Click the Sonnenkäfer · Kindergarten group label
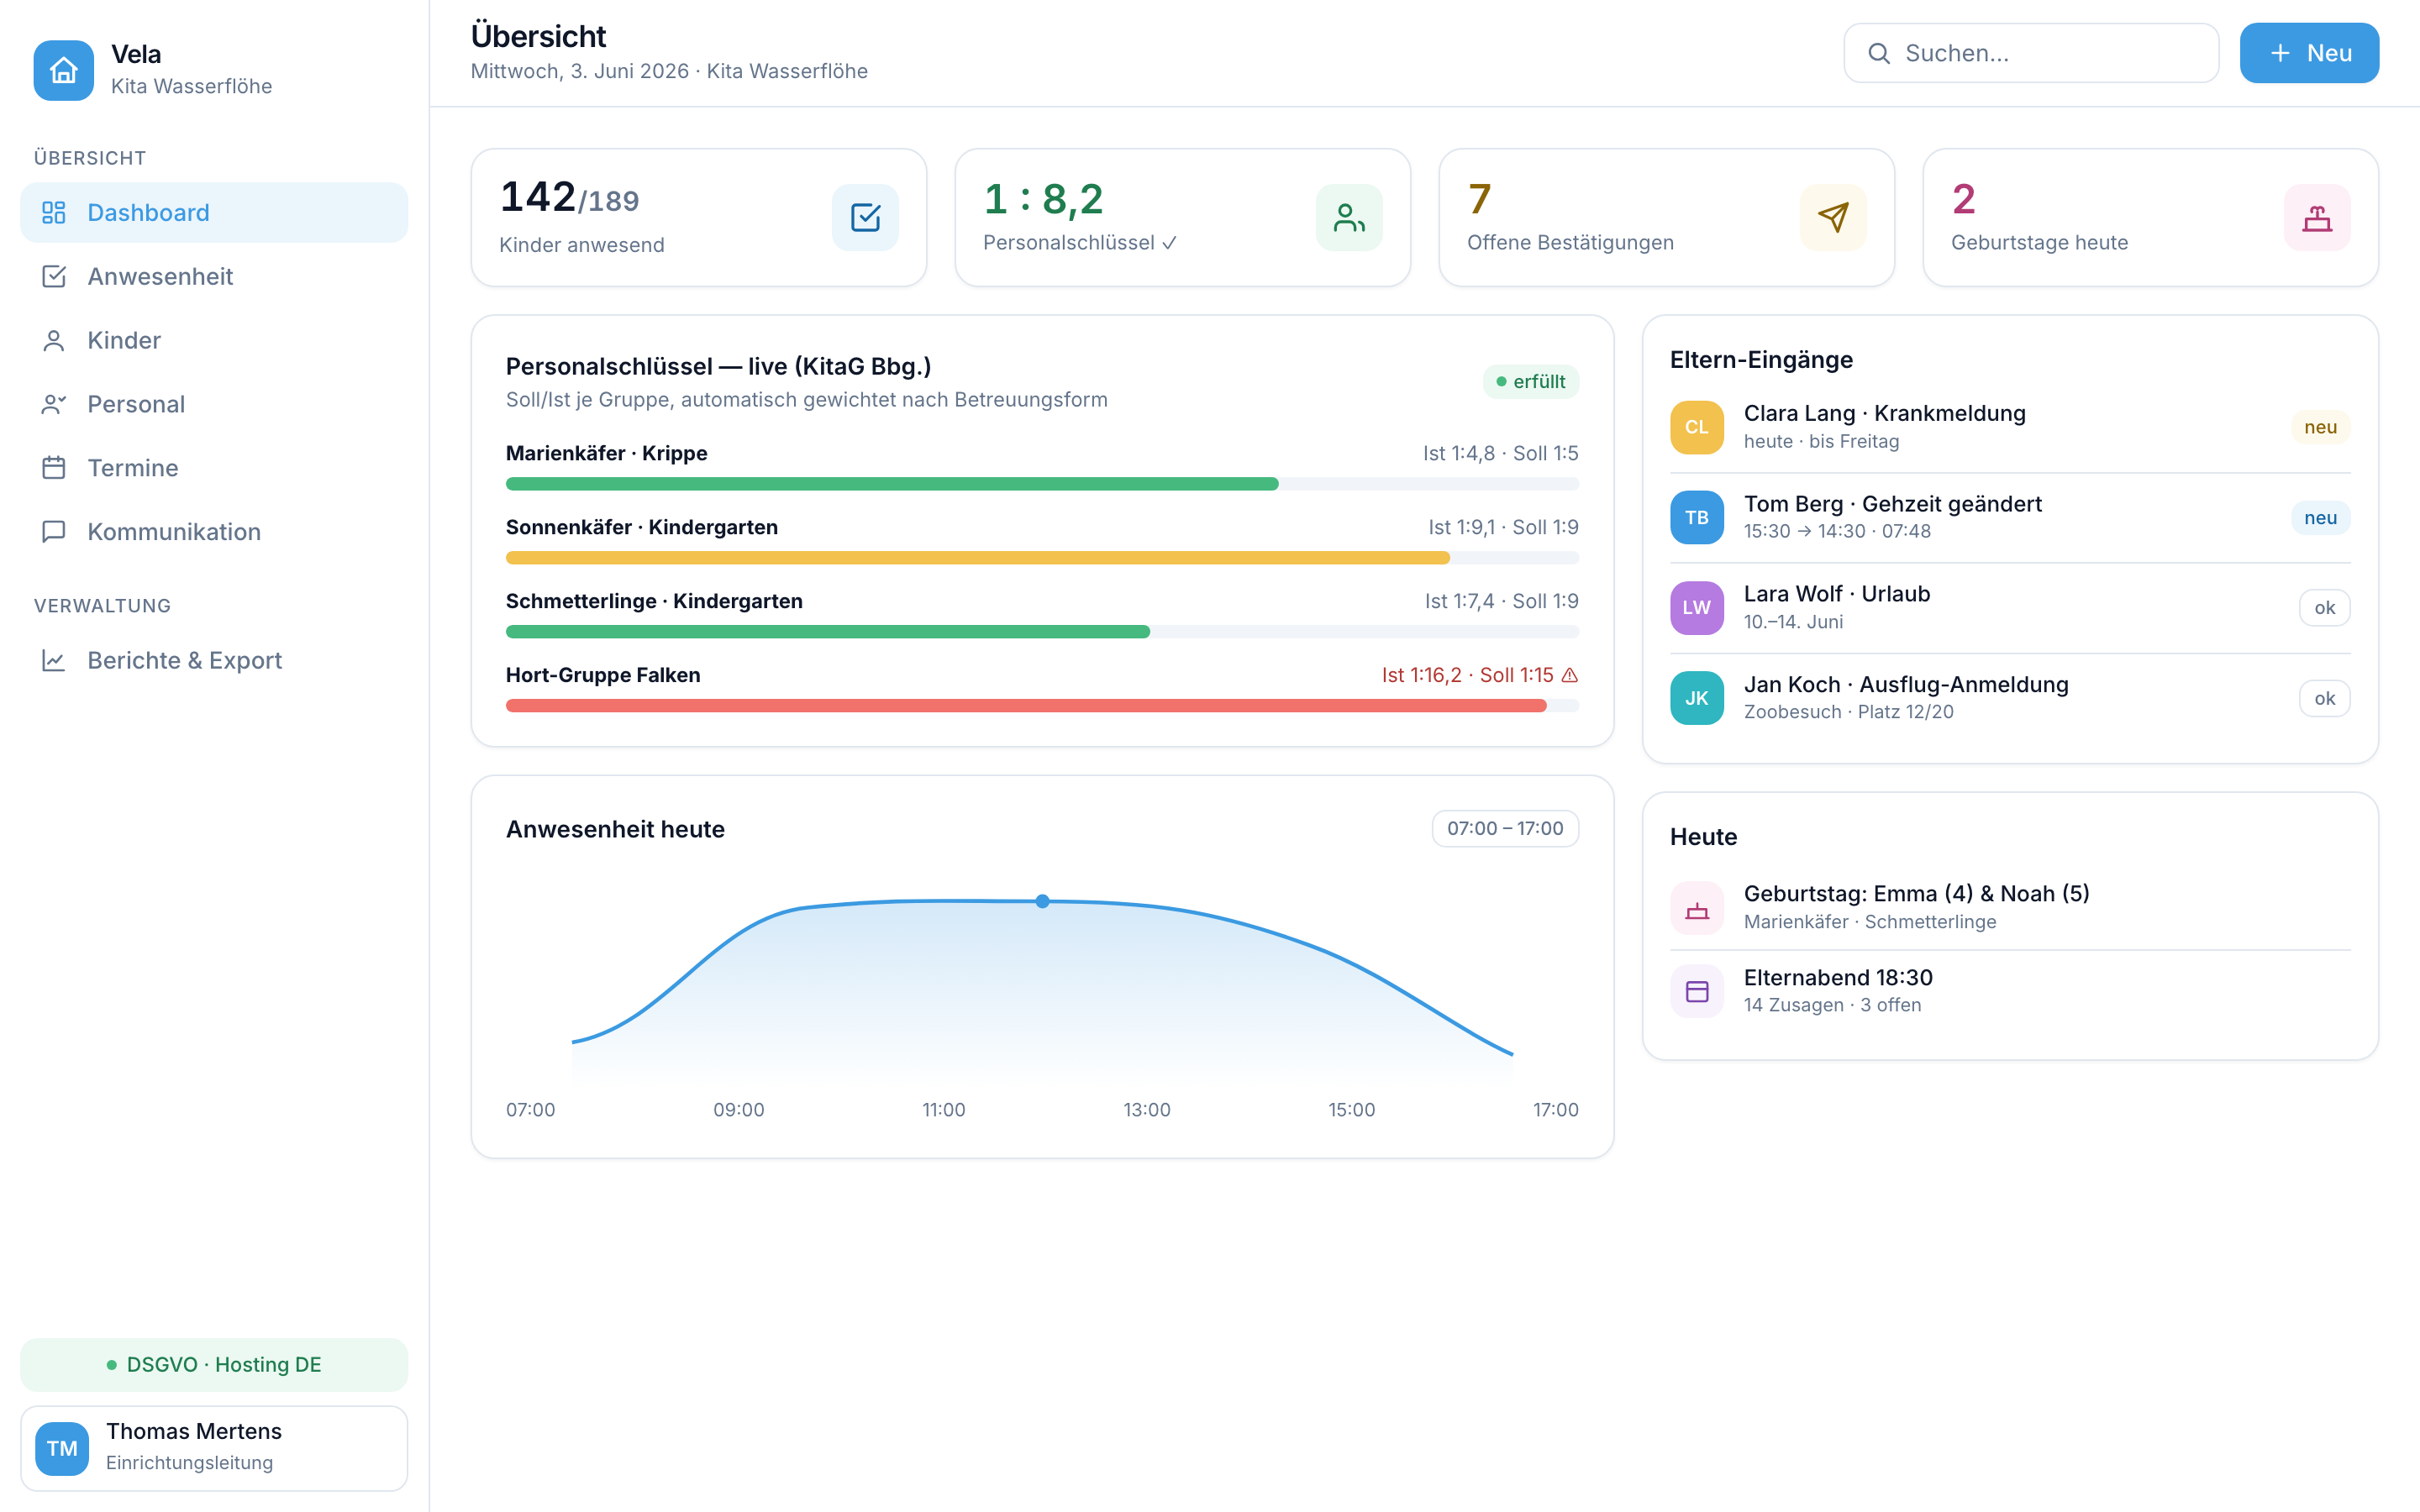The height and width of the screenshot is (1512, 2420). (642, 527)
